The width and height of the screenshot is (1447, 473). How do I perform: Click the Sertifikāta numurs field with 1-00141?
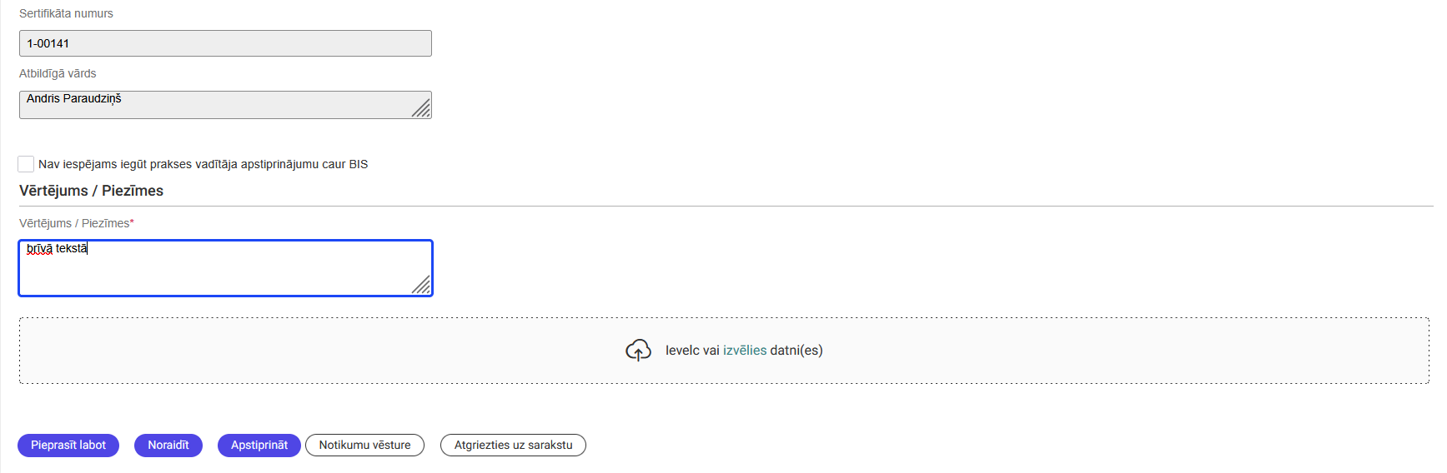(225, 43)
